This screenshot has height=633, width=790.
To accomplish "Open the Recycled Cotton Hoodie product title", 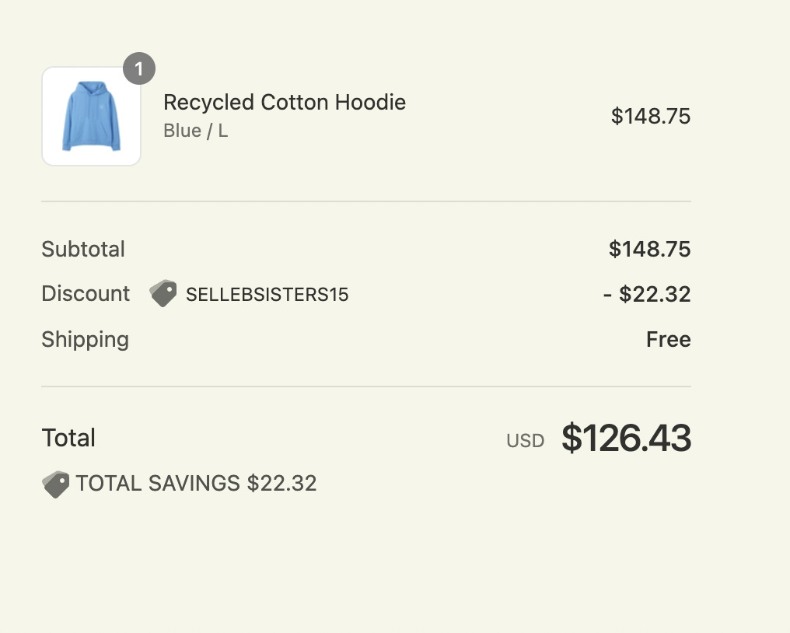I will [285, 102].
